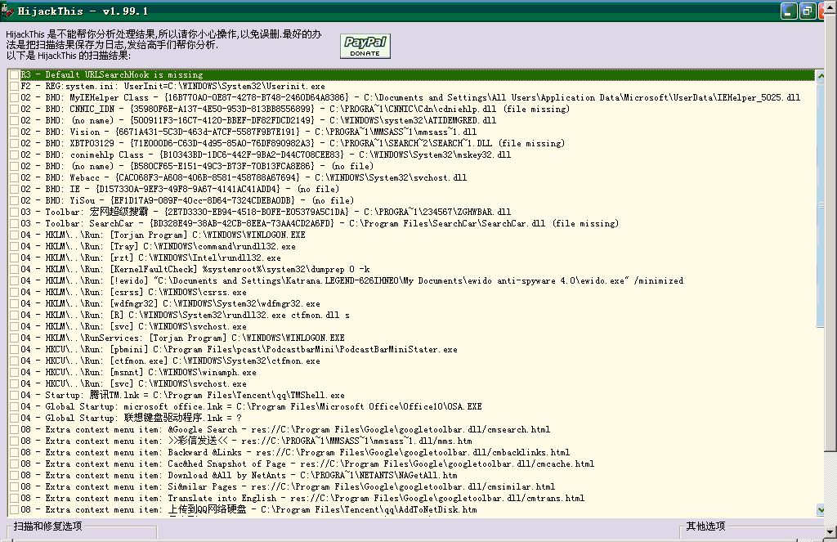
Task: Click the HijackThis title bar icon
Action: tap(7, 11)
